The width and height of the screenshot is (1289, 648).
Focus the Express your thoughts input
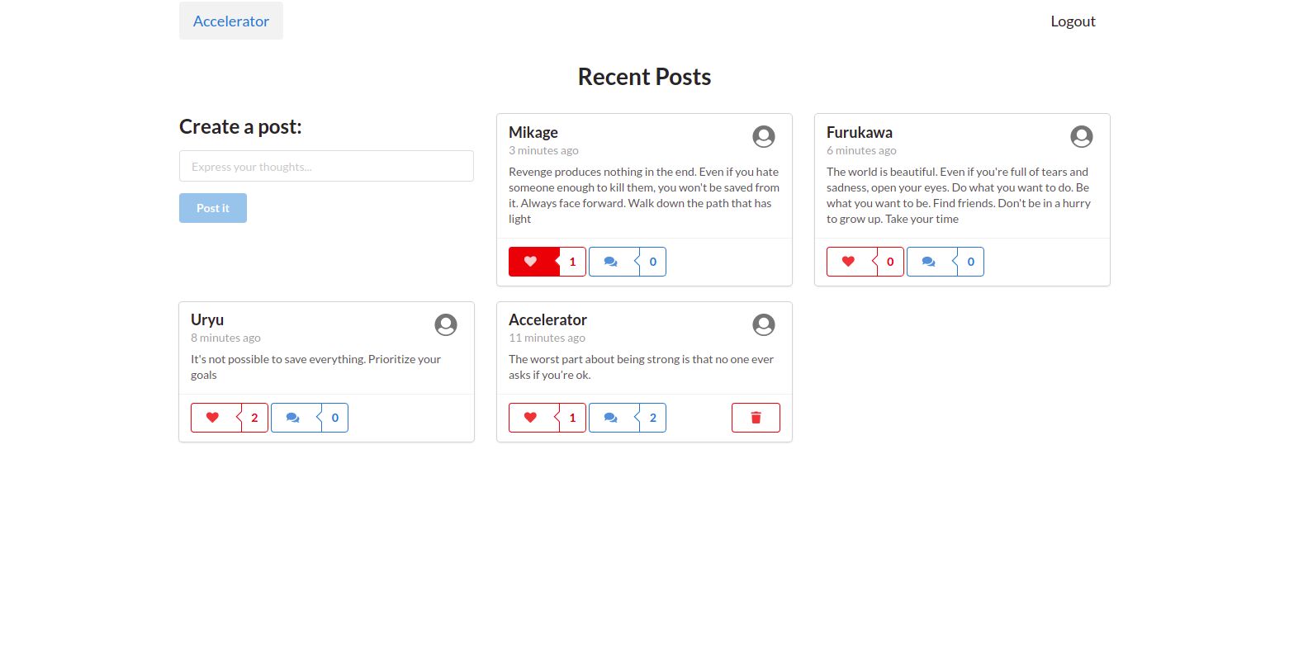326,166
